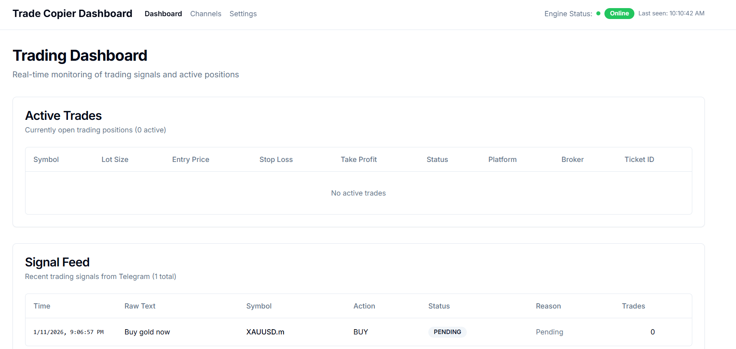Click the Take Profit column header

click(x=359, y=160)
